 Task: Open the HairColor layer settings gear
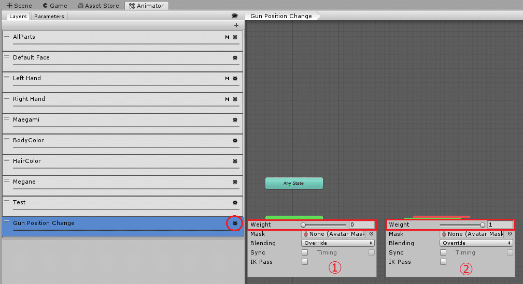(235, 161)
